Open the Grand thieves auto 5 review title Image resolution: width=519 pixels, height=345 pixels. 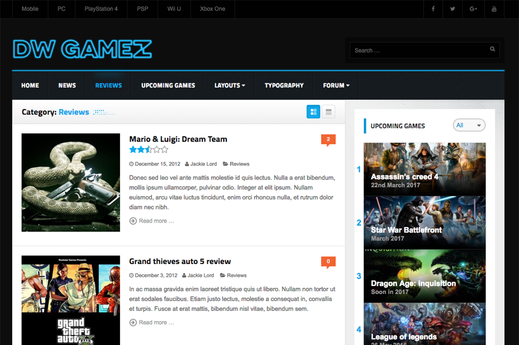(x=180, y=261)
